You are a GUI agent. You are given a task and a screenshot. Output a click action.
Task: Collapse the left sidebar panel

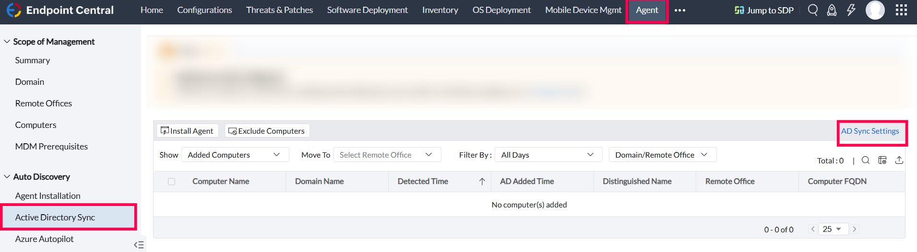(139, 245)
